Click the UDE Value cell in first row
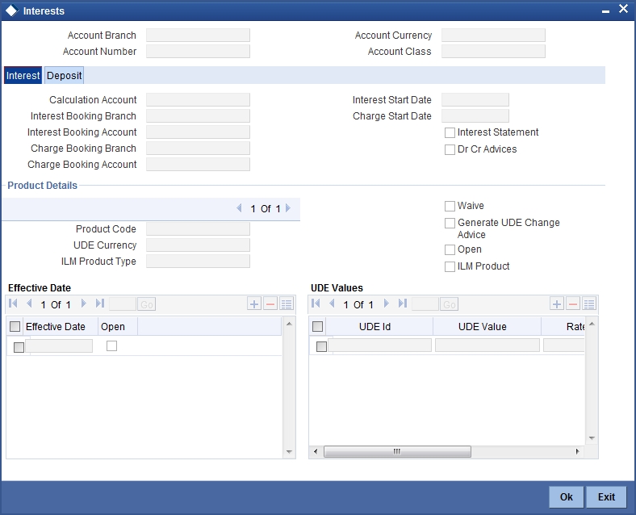Screen dimensions: 636x515 [487, 345]
